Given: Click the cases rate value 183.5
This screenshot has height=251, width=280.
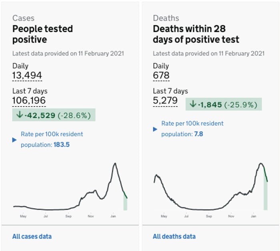Looking at the screenshot, I should coord(62,145).
